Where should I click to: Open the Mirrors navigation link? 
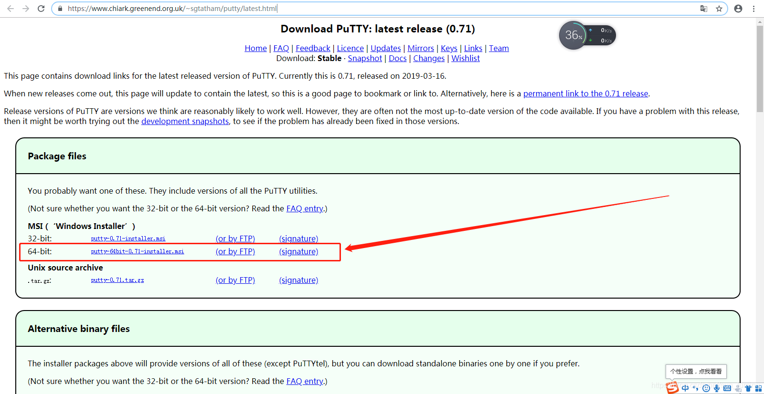[x=421, y=48]
